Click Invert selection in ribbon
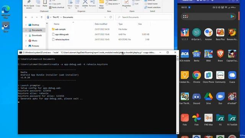The width and height of the screenshot is (245, 138). (x=152, y=7)
